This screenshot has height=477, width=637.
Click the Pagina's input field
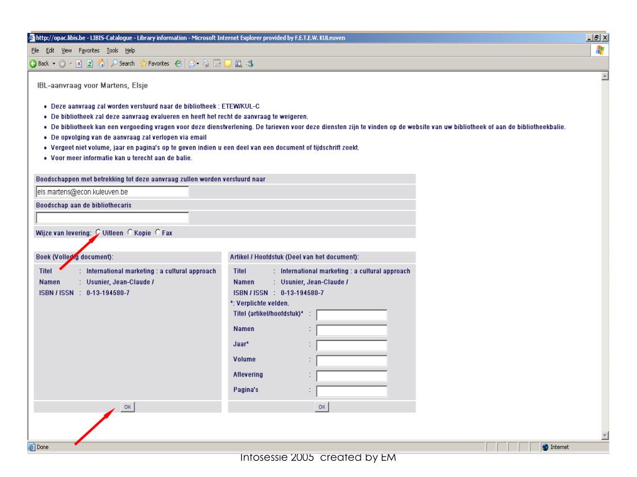coord(352,391)
